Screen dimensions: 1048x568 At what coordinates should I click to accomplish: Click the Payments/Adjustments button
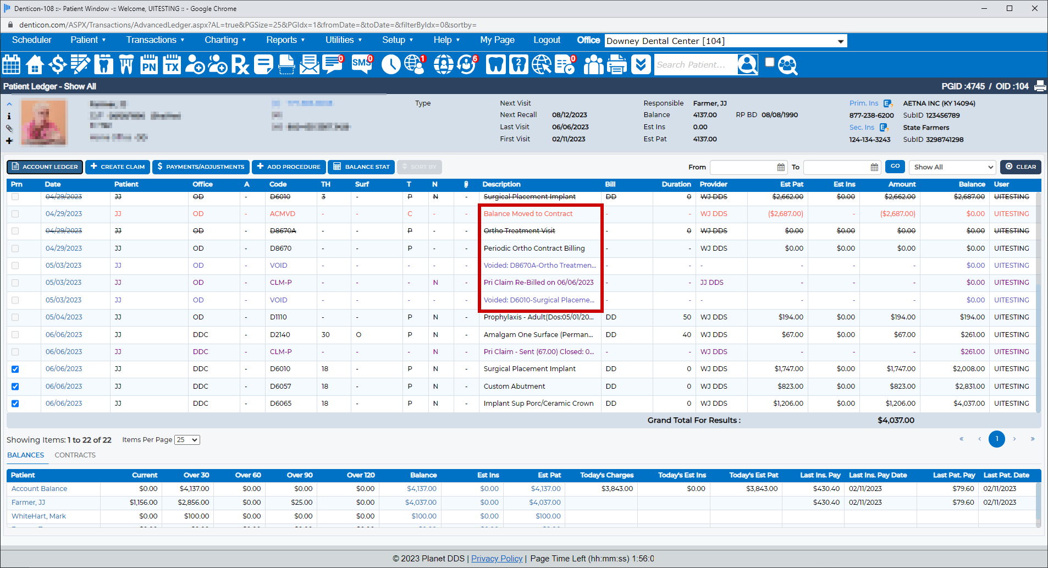pyautogui.click(x=201, y=167)
